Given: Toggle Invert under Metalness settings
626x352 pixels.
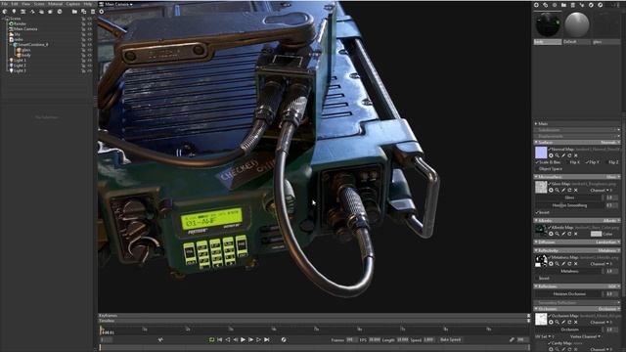Looking at the screenshot, I should point(537,278).
